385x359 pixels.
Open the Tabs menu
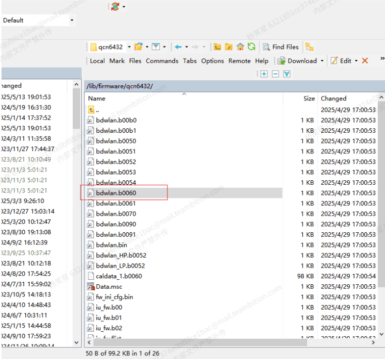coord(190,61)
